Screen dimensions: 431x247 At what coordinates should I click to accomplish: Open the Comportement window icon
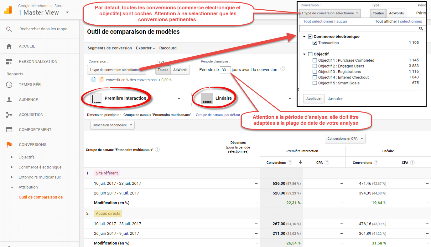(9, 130)
